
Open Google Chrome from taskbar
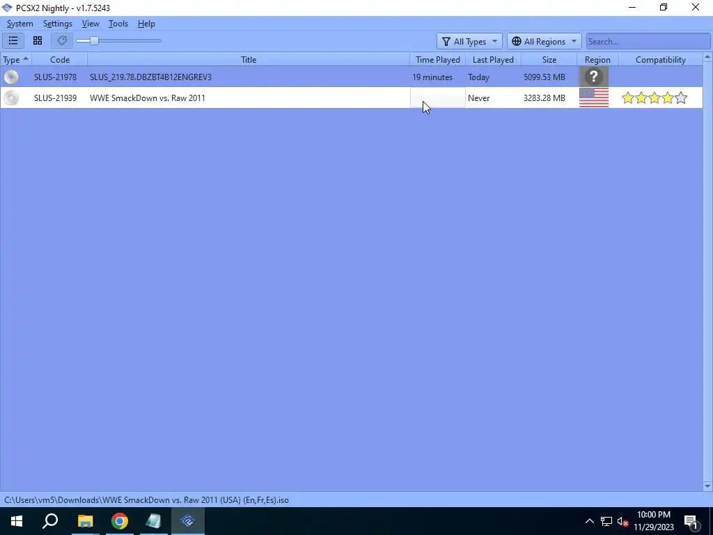coord(120,521)
